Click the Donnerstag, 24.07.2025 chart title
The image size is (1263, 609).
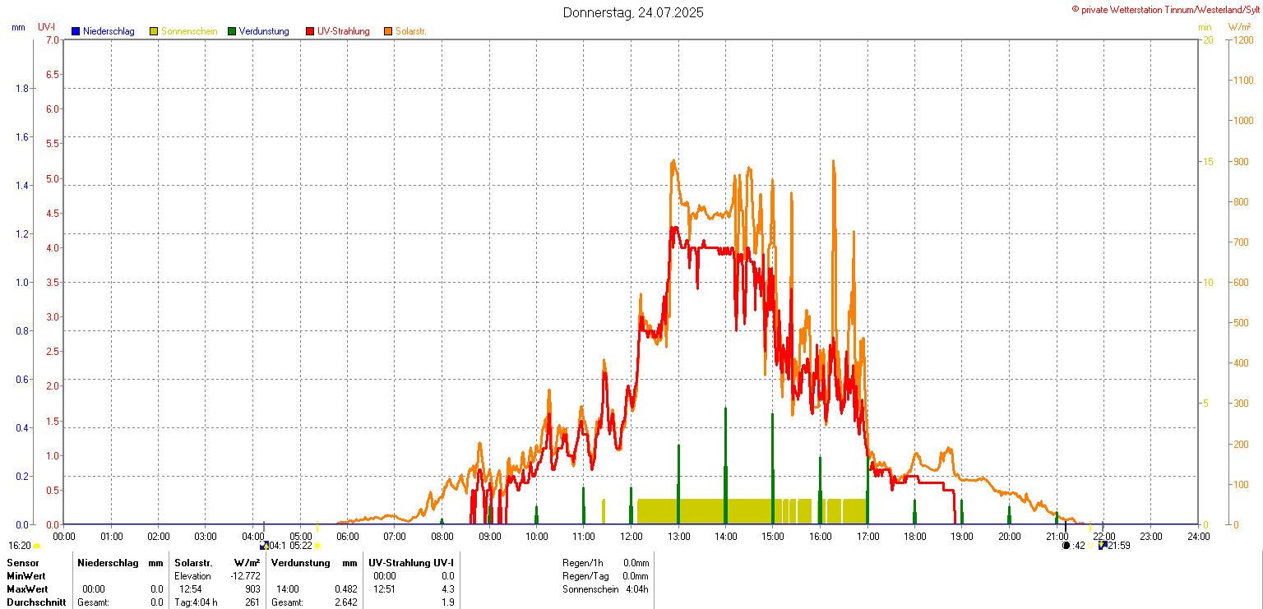click(633, 12)
